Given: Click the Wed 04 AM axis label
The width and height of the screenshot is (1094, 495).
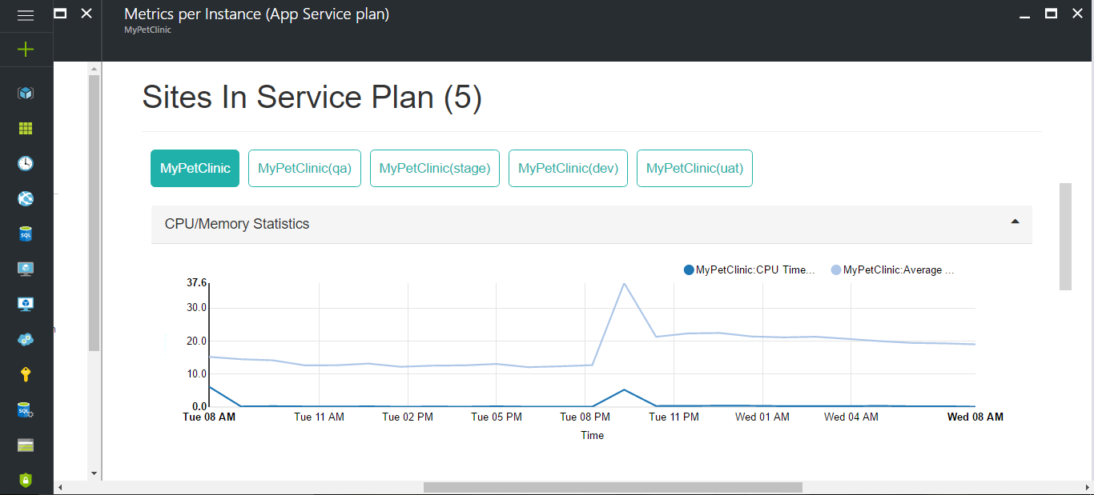Looking at the screenshot, I should point(851,417).
